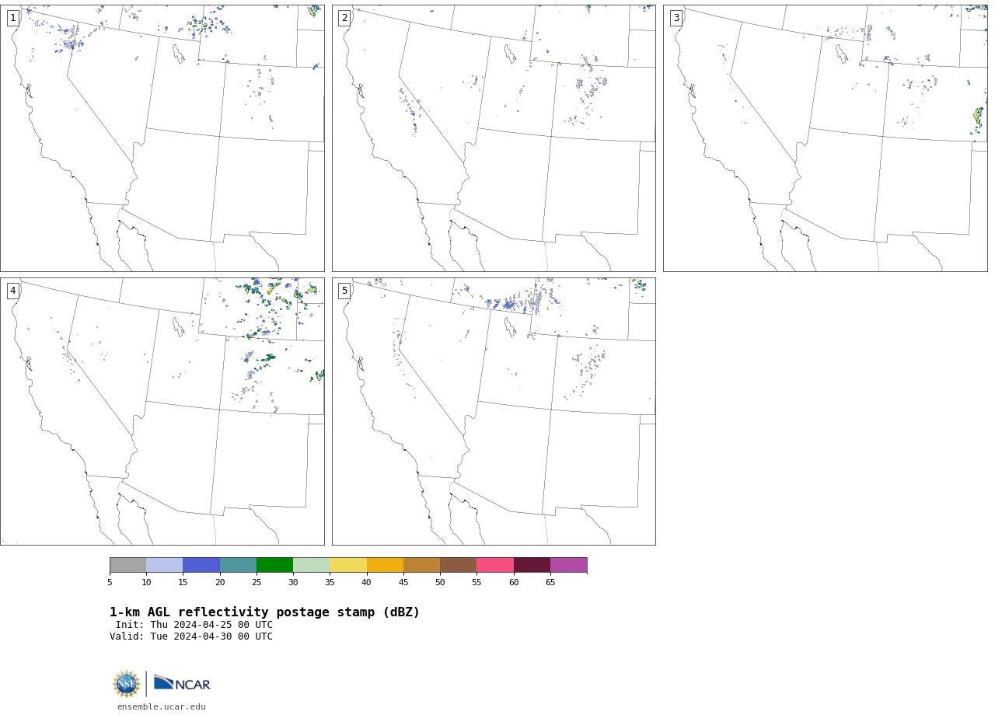
Task: Click the NCAR logo
Action: click(182, 683)
